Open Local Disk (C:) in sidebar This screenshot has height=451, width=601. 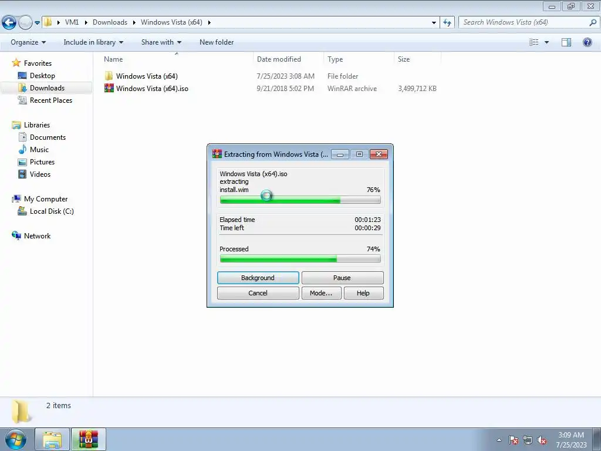(52, 211)
